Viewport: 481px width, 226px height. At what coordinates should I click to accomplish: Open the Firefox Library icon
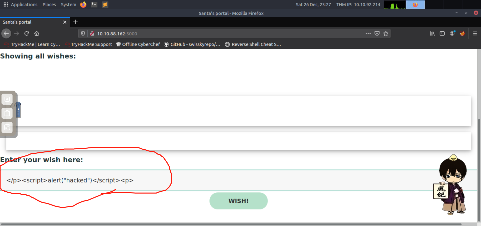[432, 34]
